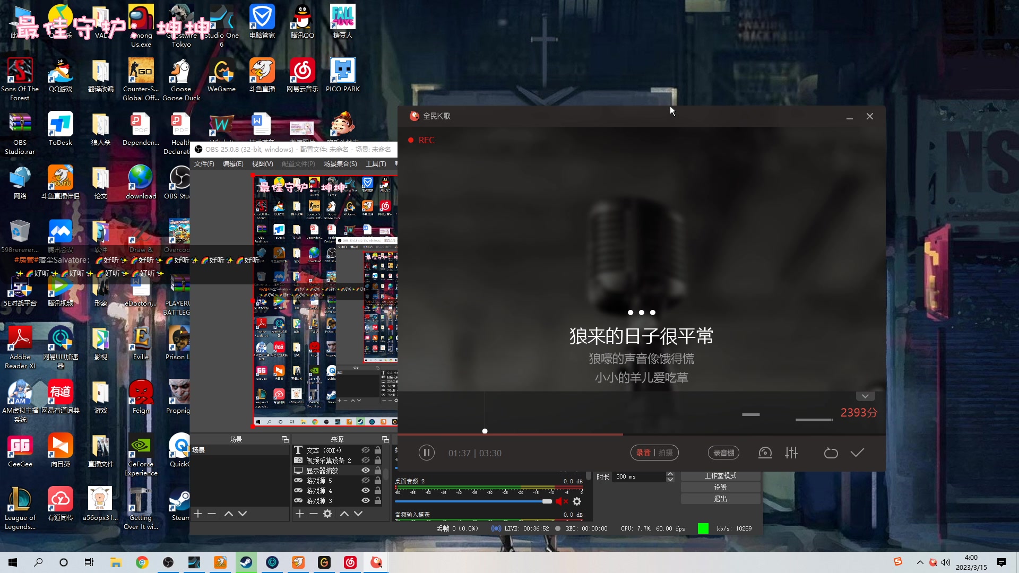The height and width of the screenshot is (573, 1019).
Task: Launch Steam from the Windows taskbar
Action: 246,562
